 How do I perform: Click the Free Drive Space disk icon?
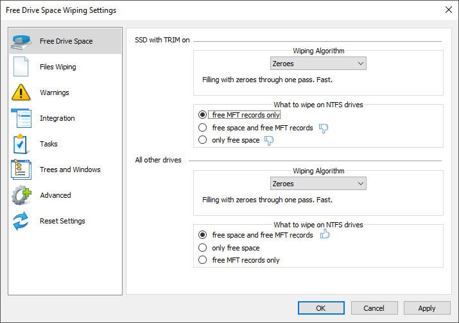(x=21, y=41)
